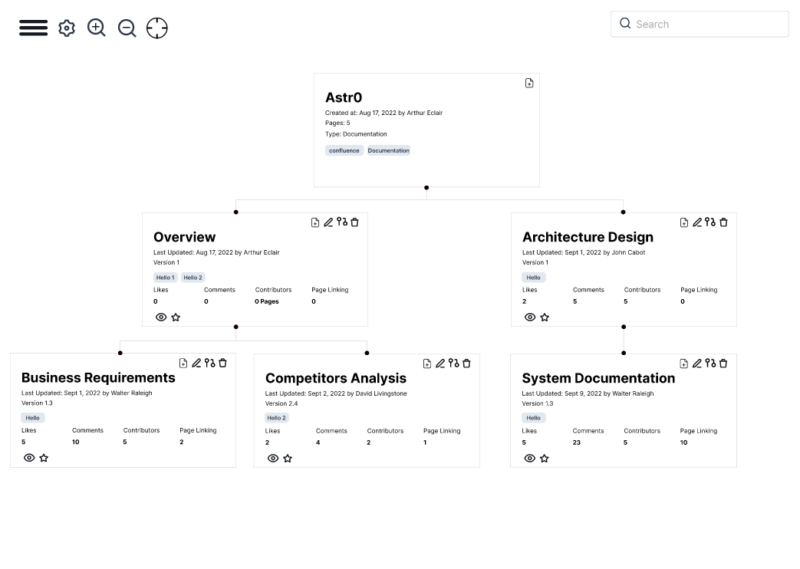Edit the Overview page with pencil icon
The image size is (800, 569).
[328, 222]
